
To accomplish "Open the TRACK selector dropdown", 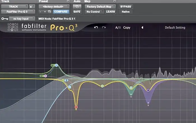I will tap(14, 6).
